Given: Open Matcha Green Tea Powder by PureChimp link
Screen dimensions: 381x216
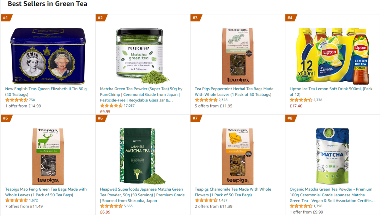Looking at the screenshot, I should click(141, 94).
